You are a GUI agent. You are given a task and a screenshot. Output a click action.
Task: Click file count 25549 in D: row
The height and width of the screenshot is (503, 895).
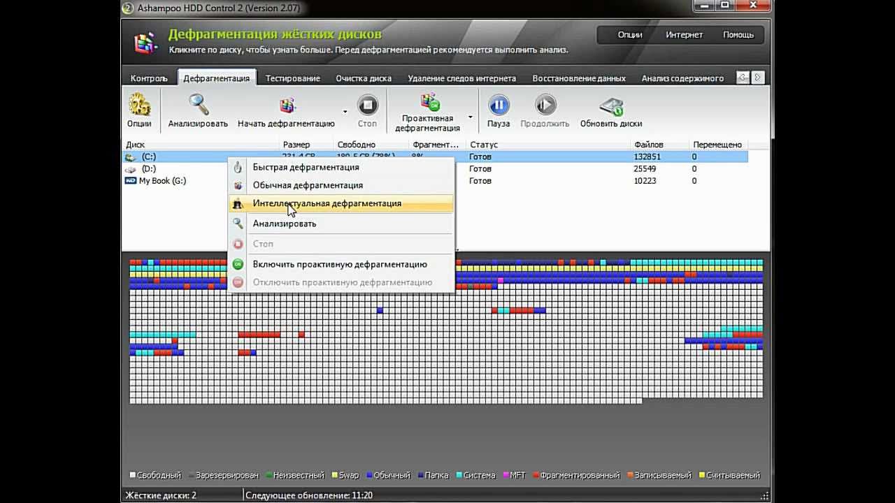(x=644, y=169)
